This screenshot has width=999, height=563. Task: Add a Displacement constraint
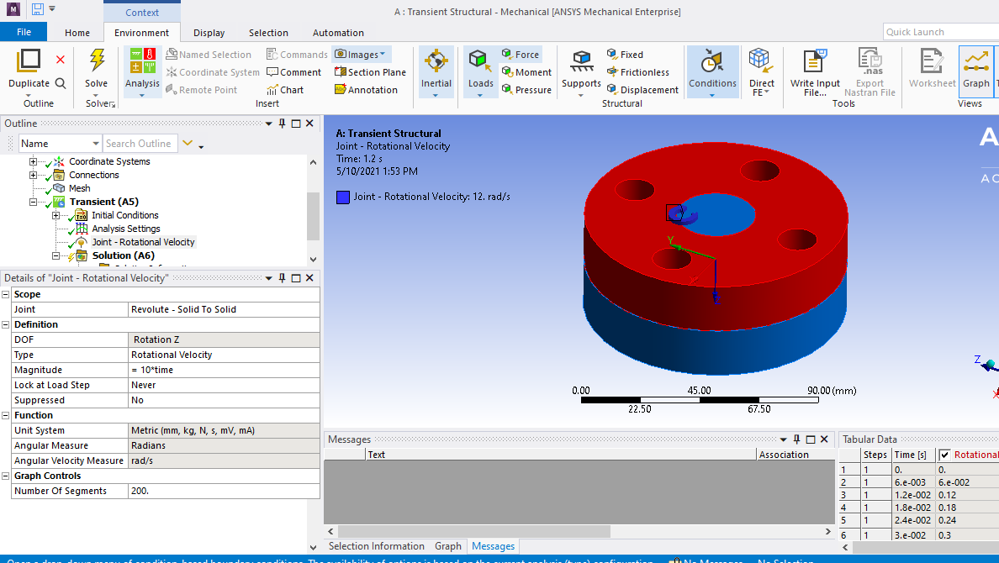pos(642,90)
